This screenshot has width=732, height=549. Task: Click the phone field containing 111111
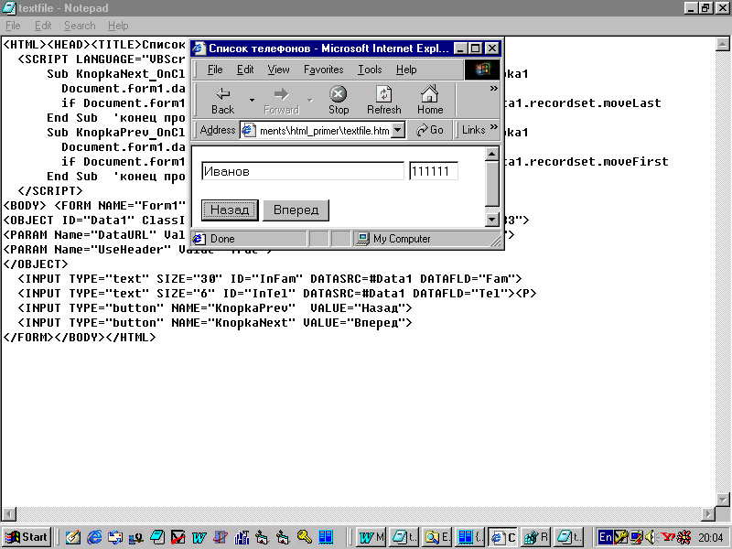(433, 171)
